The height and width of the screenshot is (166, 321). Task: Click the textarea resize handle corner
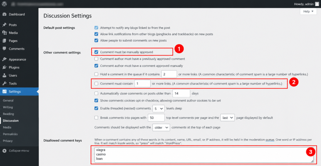312,161
